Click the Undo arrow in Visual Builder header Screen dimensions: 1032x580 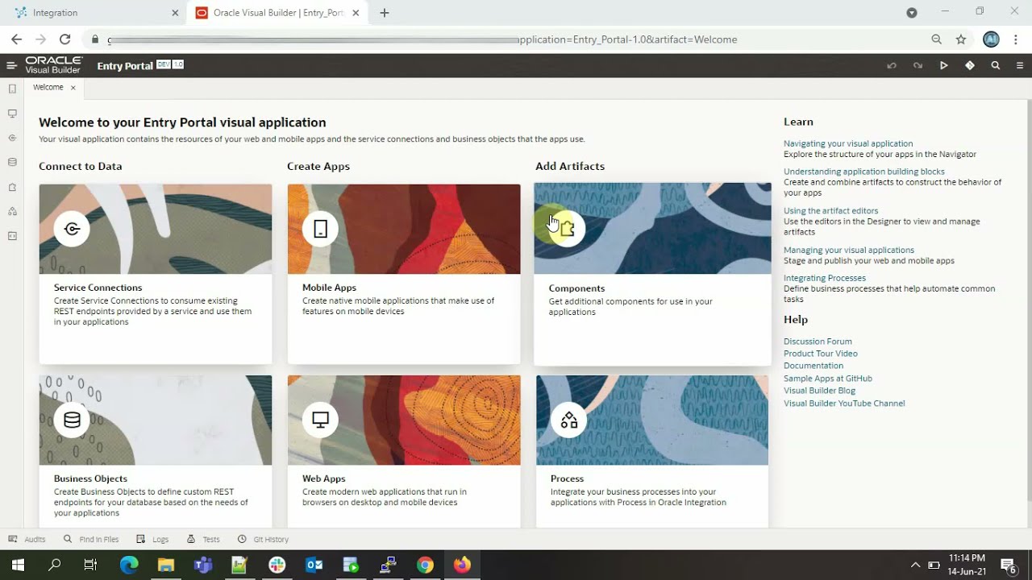tap(892, 66)
